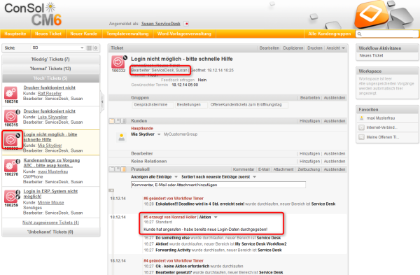Open the Sicht view dropdown
420x275 pixels.
coord(57,48)
